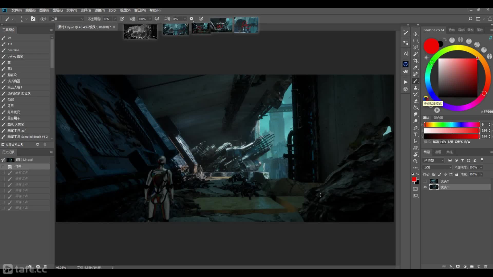Select the Clone Stamp tool
Screen dimensions: 493x277
415,87
